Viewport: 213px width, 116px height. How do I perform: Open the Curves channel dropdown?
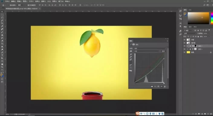pyautogui.click(x=147, y=51)
